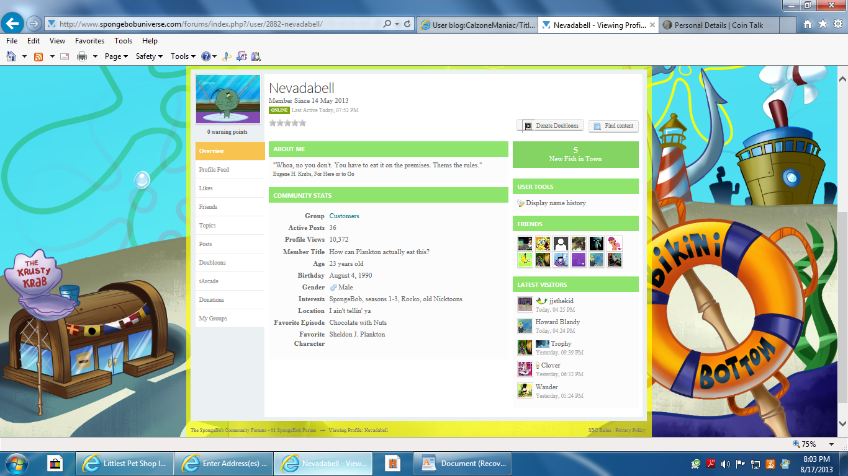This screenshot has width=848, height=476.
Task: Switch to the Personal Details Coin Talk tab
Action: [x=718, y=25]
